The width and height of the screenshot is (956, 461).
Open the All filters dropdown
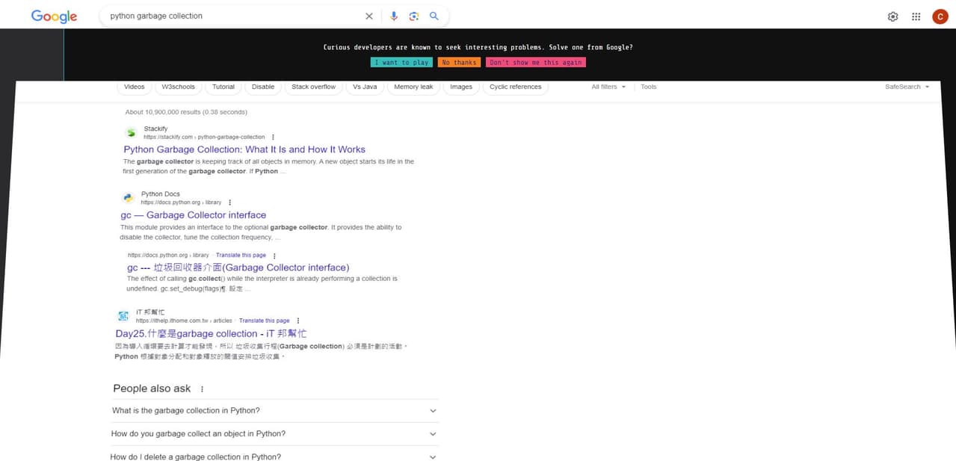pyautogui.click(x=608, y=87)
